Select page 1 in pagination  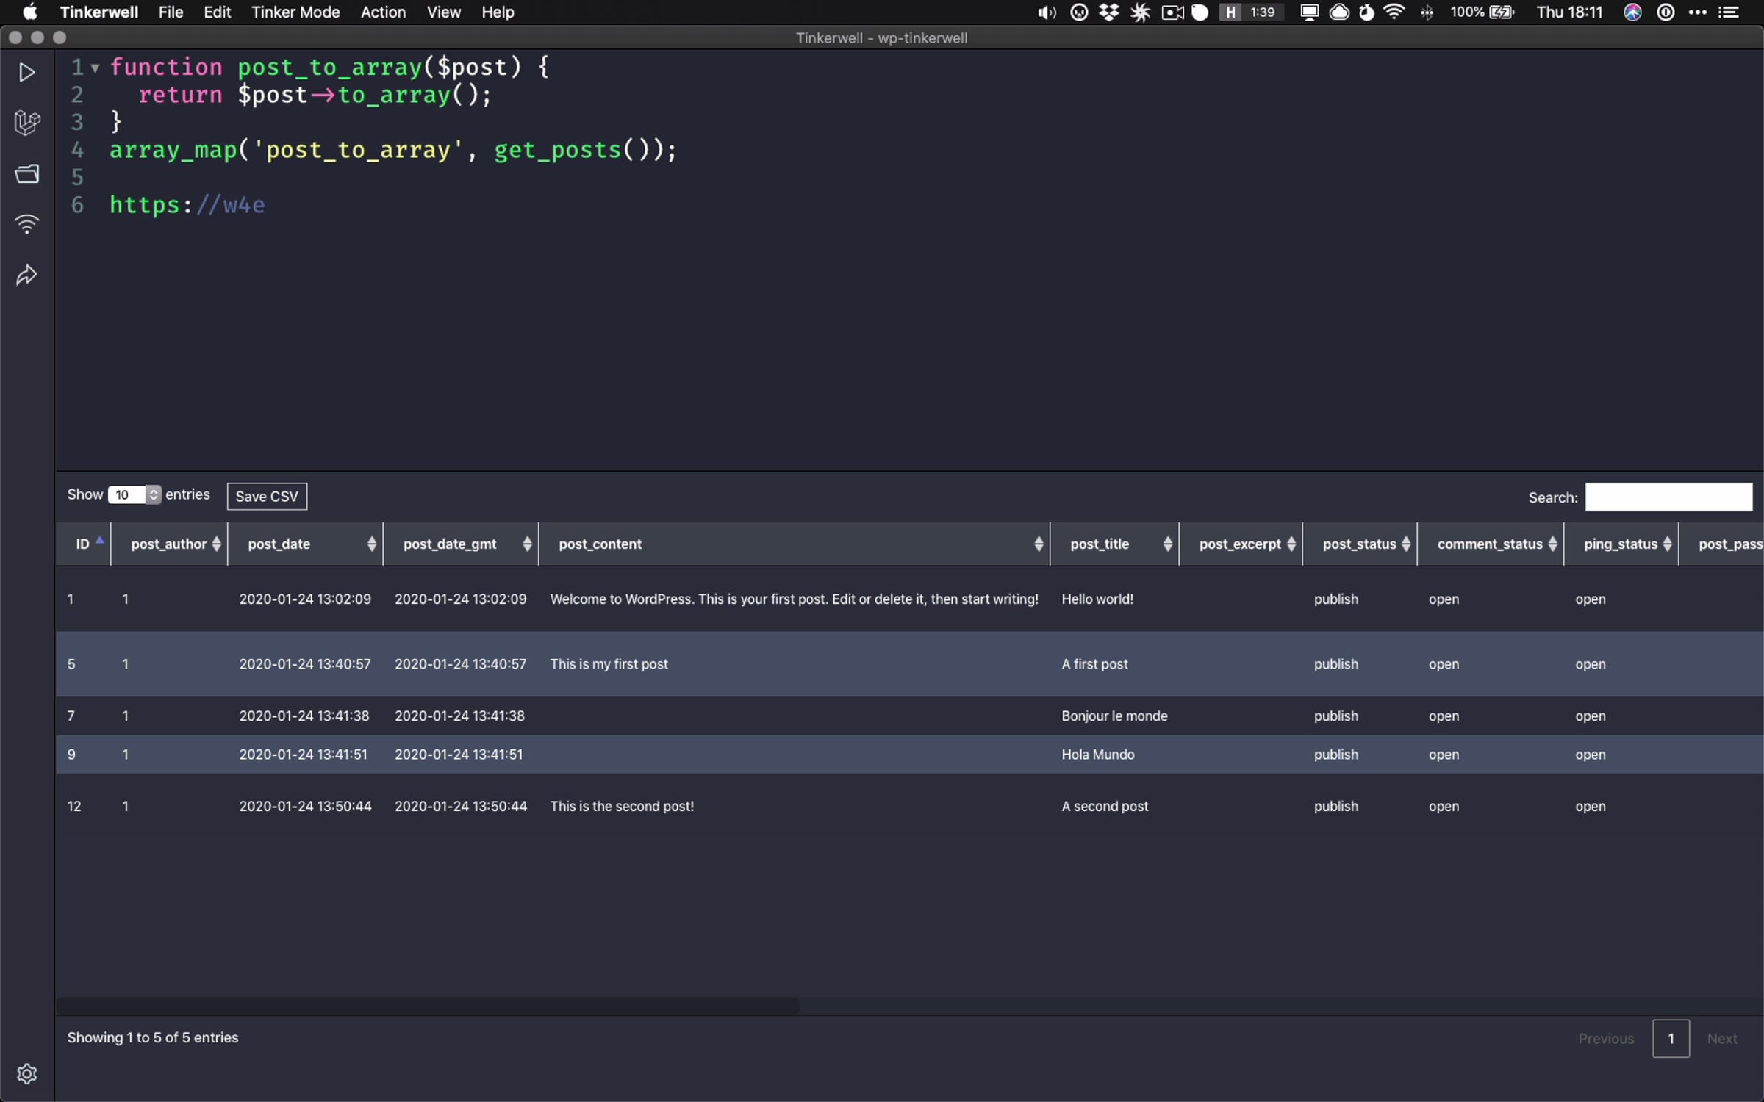tap(1671, 1038)
